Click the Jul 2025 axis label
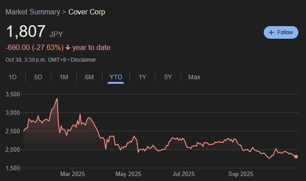This screenshot has width=306, height=181. (184, 174)
